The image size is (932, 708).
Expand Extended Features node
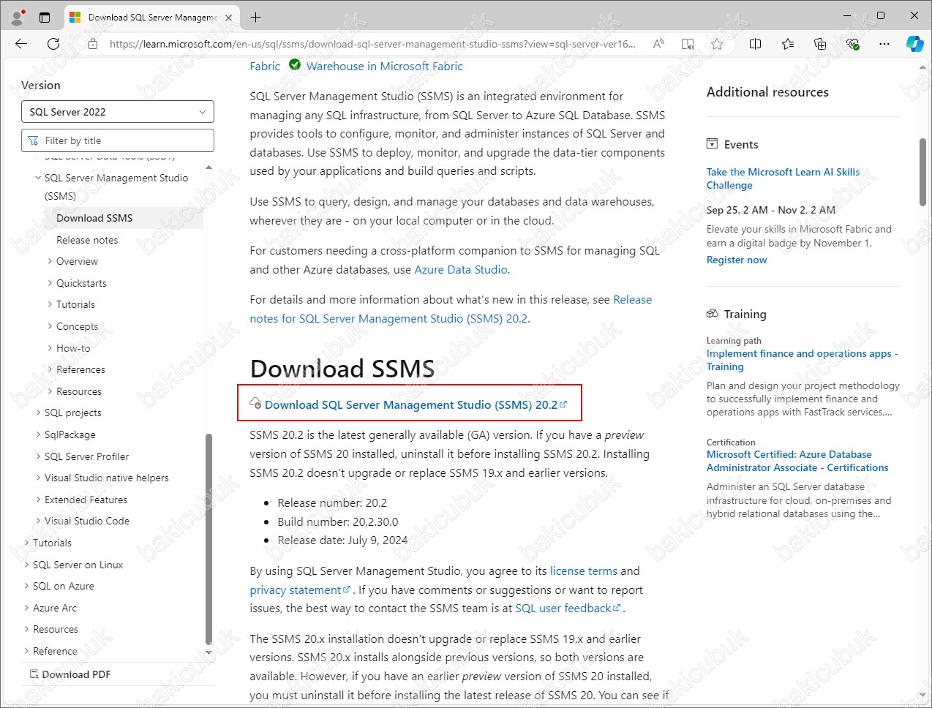(38, 500)
